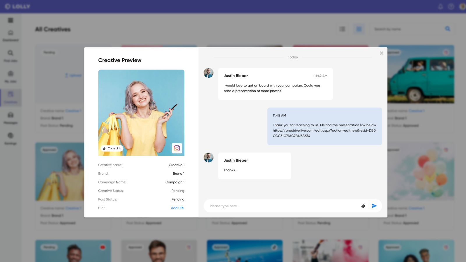Click the 'Brand 1' value
This screenshot has height=262, width=466.
179,174
